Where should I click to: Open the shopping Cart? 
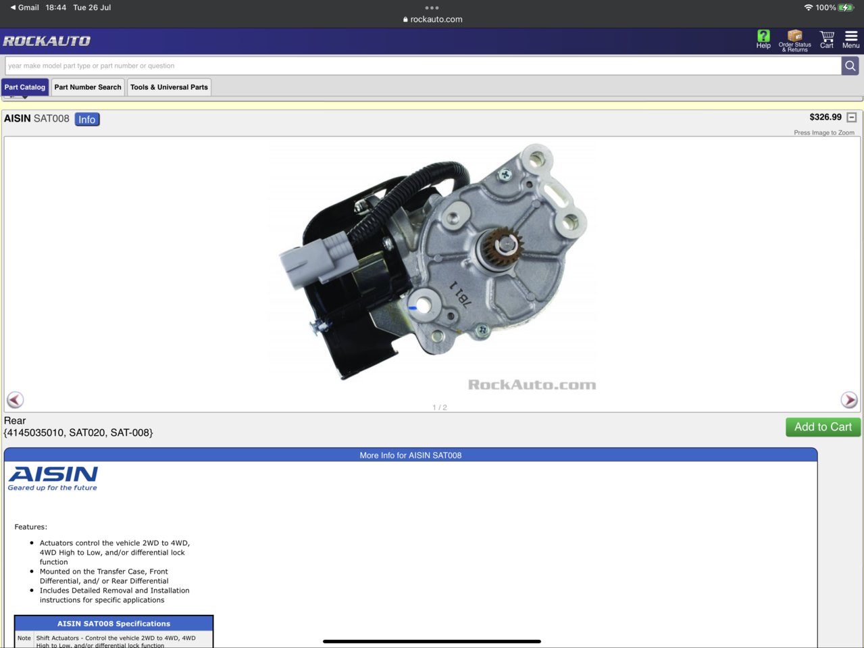[827, 40]
